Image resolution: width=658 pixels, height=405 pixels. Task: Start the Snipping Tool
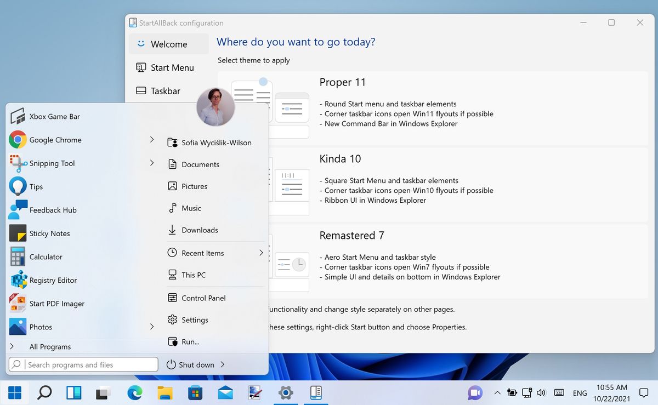point(52,163)
